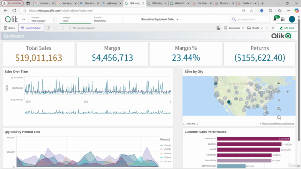Click the Edit sheet button
The height and width of the screenshot is (169, 301).
point(287,28)
